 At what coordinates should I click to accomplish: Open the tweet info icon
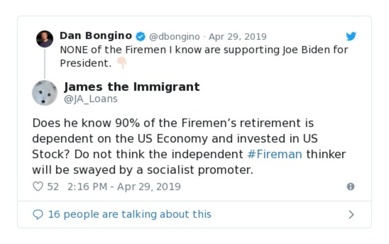pyautogui.click(x=350, y=187)
